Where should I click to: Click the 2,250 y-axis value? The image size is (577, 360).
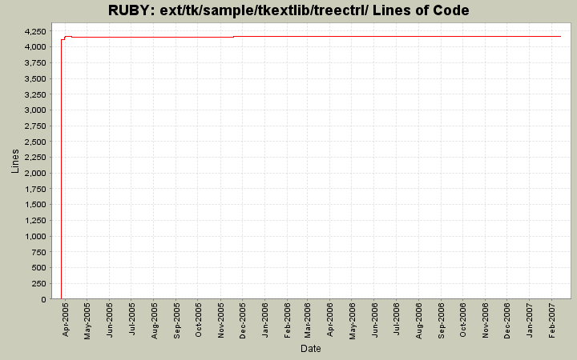pos(35,158)
